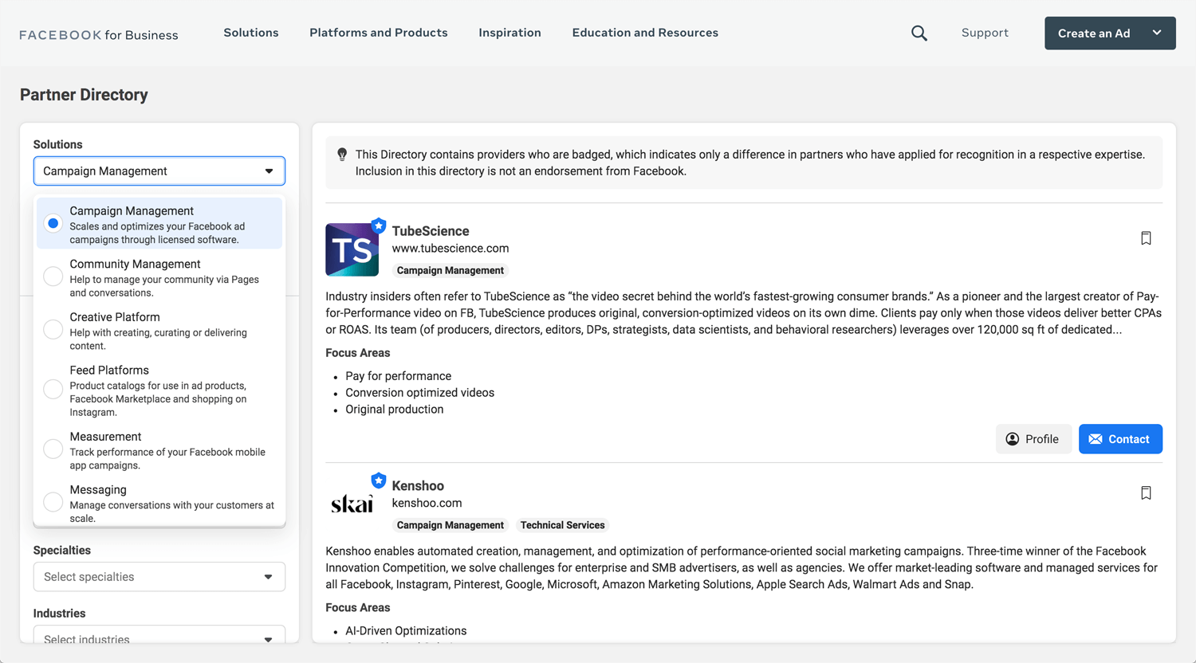This screenshot has height=663, width=1196.
Task: Collapse the Campaign Management solutions dropdown
Action: tap(159, 171)
